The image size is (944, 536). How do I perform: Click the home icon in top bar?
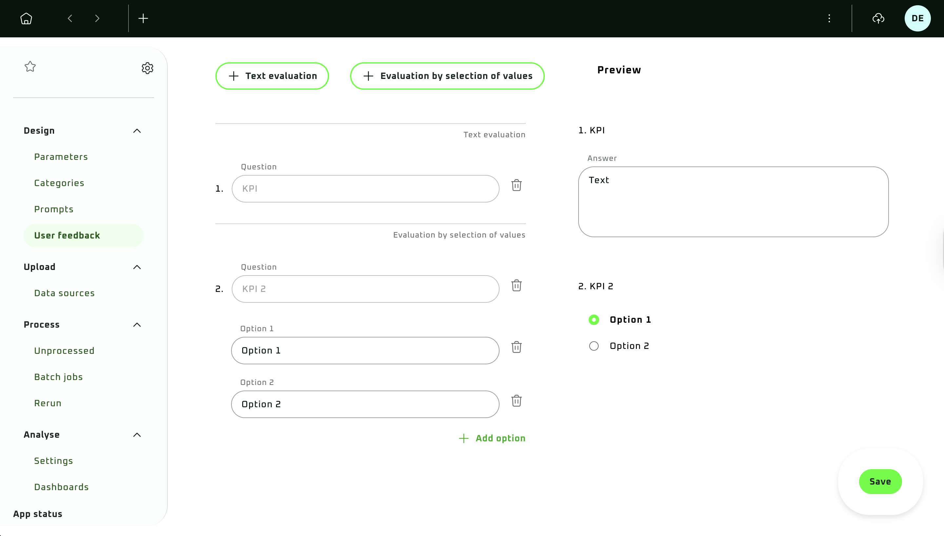(x=26, y=18)
